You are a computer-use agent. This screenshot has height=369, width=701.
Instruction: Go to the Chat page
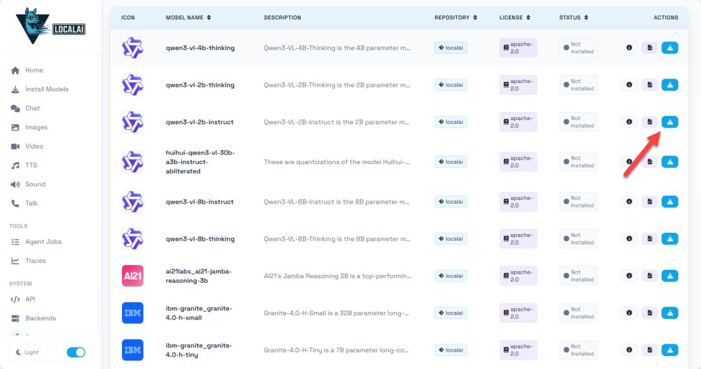[x=32, y=108]
